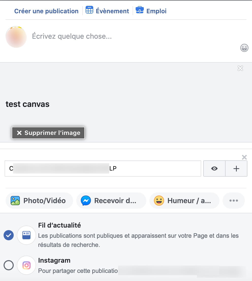This screenshot has height=281, width=252.
Task: Add a canvas with the plus button
Action: tap(236, 169)
